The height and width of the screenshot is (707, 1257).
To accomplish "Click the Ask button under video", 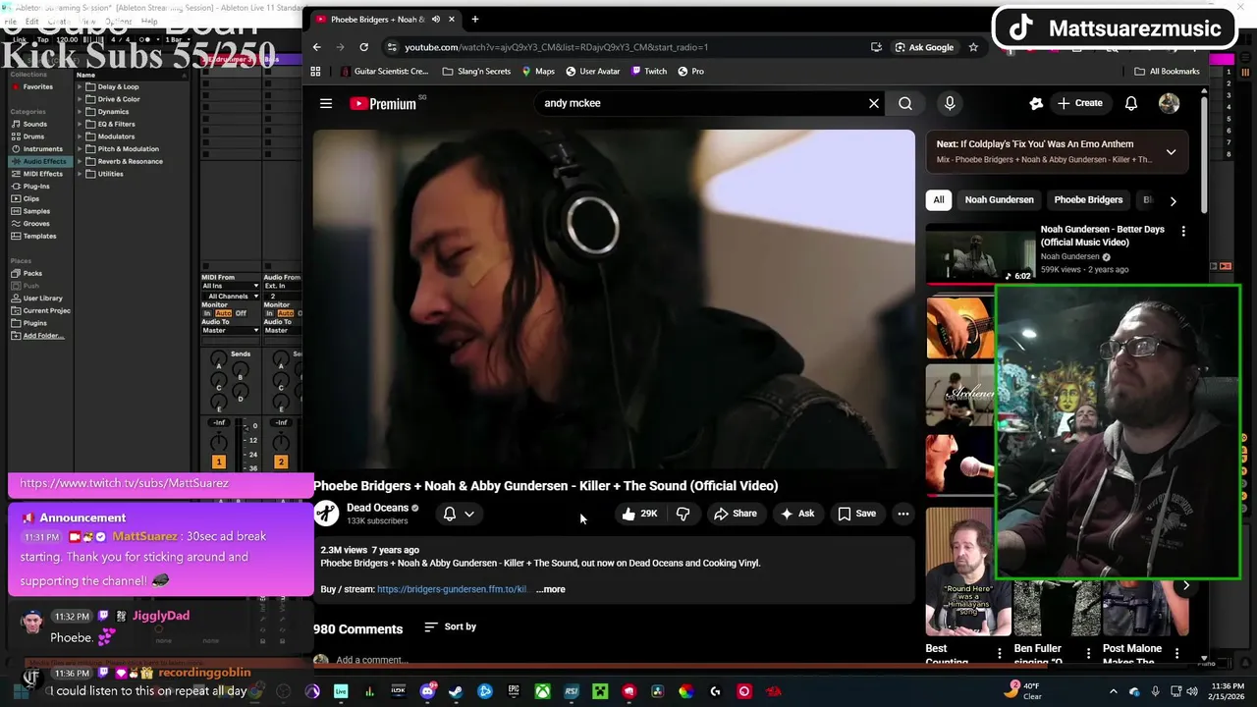I will point(797,514).
